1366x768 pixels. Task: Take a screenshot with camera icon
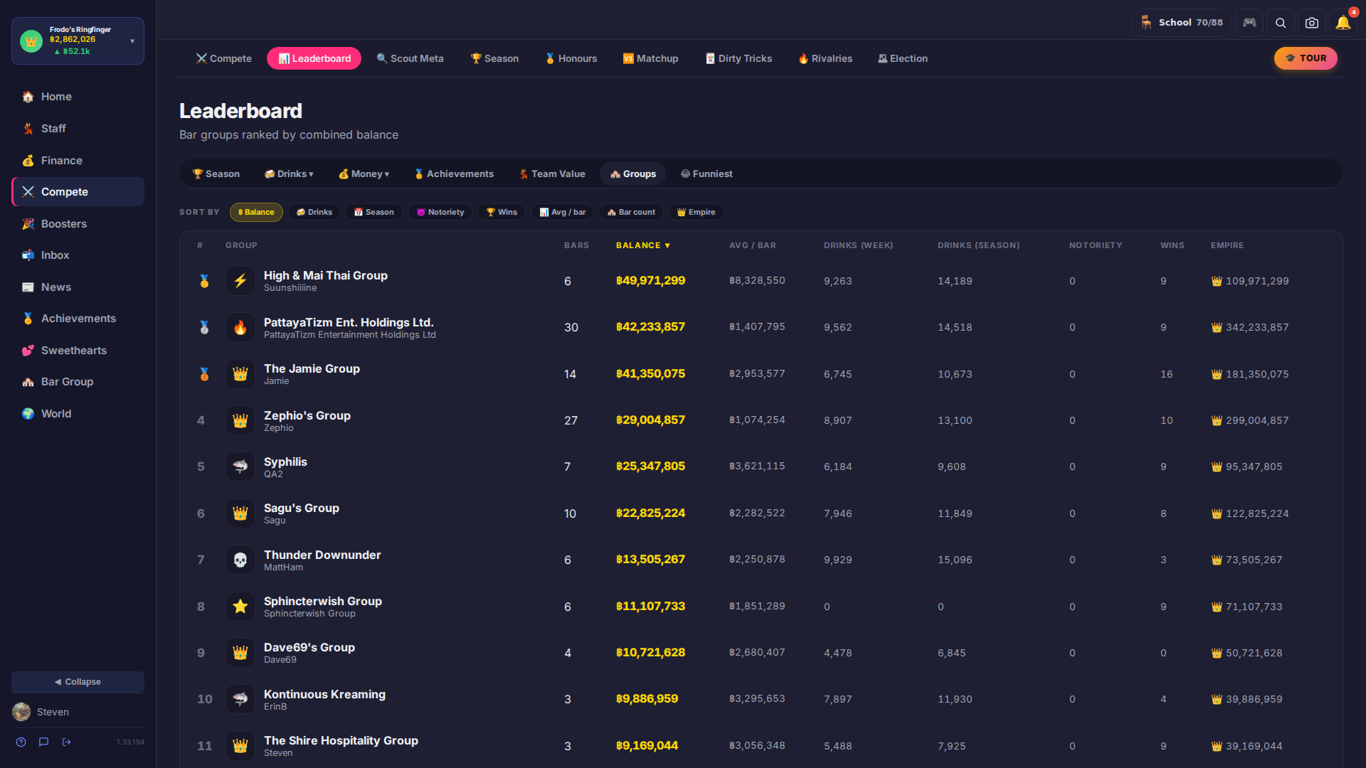[1312, 23]
